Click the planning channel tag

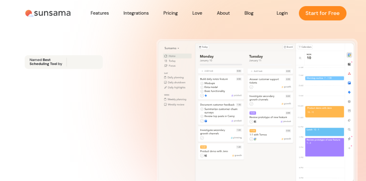(236, 138)
